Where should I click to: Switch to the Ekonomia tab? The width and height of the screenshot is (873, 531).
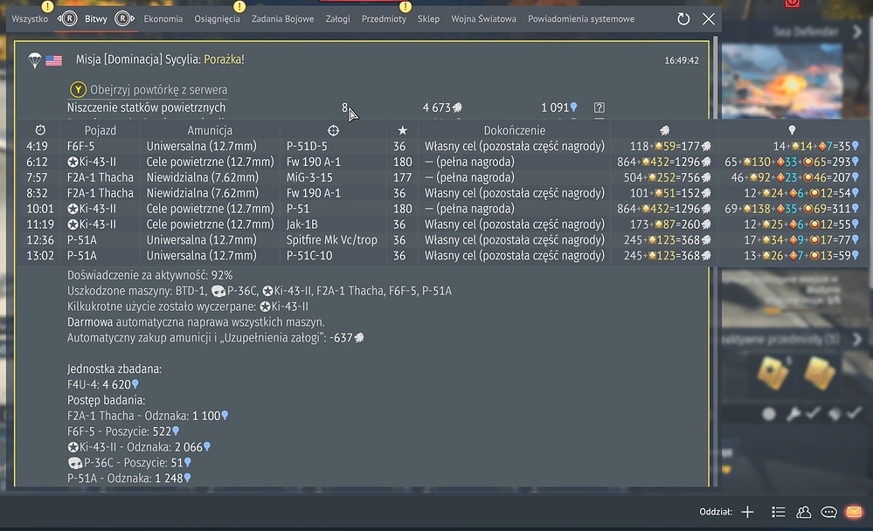coord(163,18)
